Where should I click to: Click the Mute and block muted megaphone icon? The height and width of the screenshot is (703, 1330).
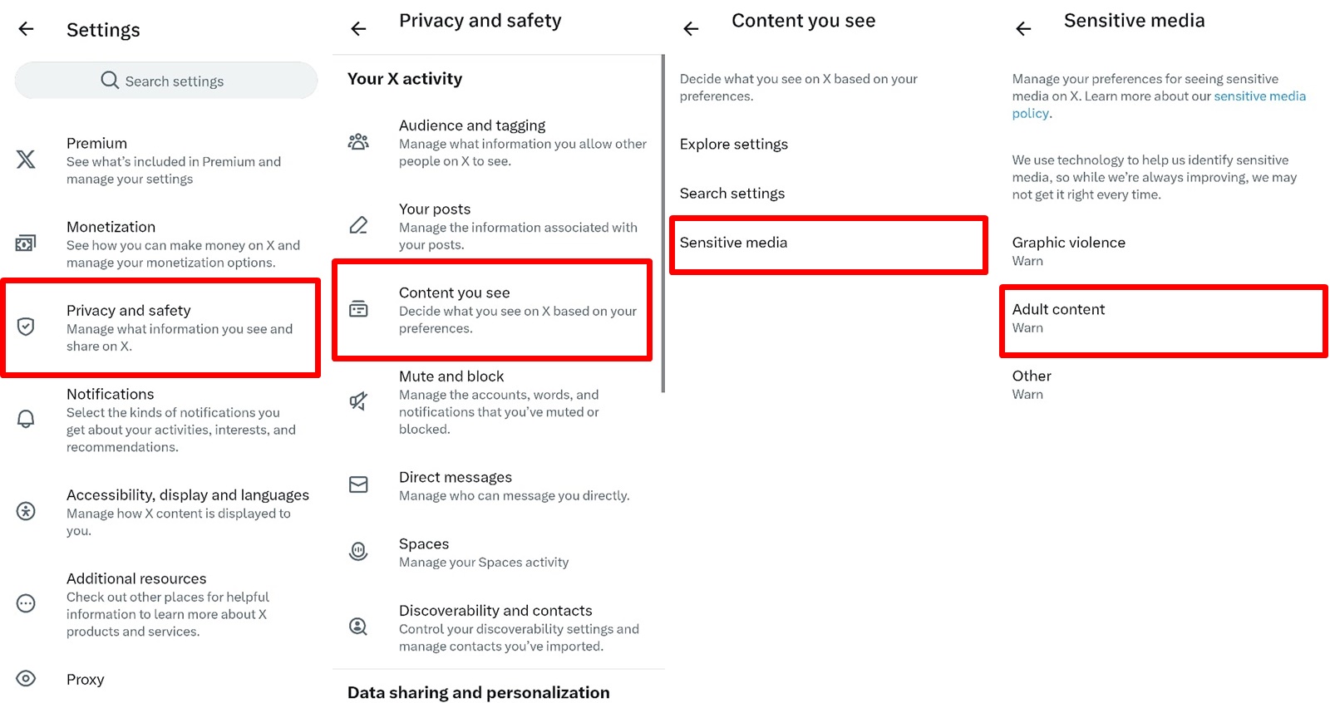pos(357,401)
